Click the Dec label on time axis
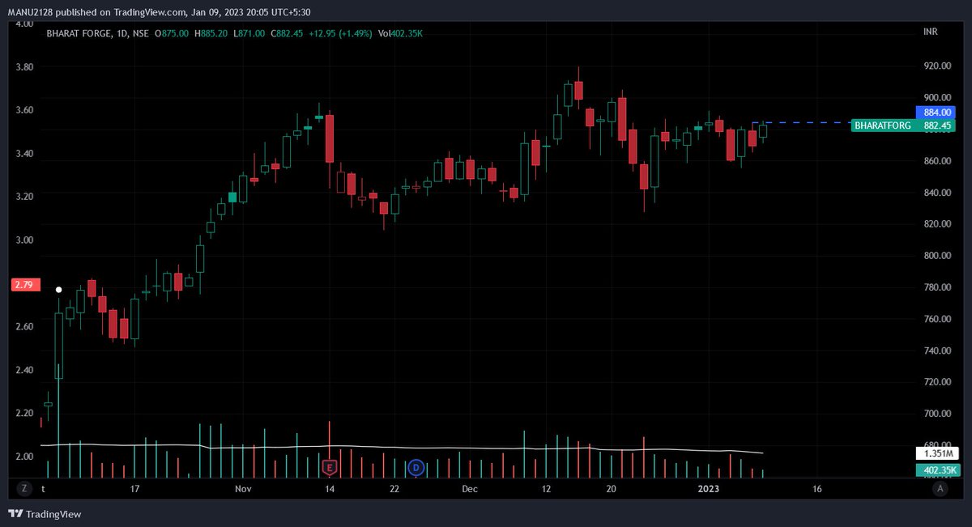 click(471, 489)
